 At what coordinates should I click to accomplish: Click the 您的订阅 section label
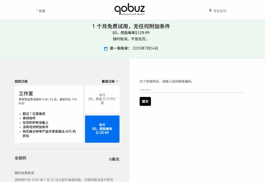[x=21, y=81]
